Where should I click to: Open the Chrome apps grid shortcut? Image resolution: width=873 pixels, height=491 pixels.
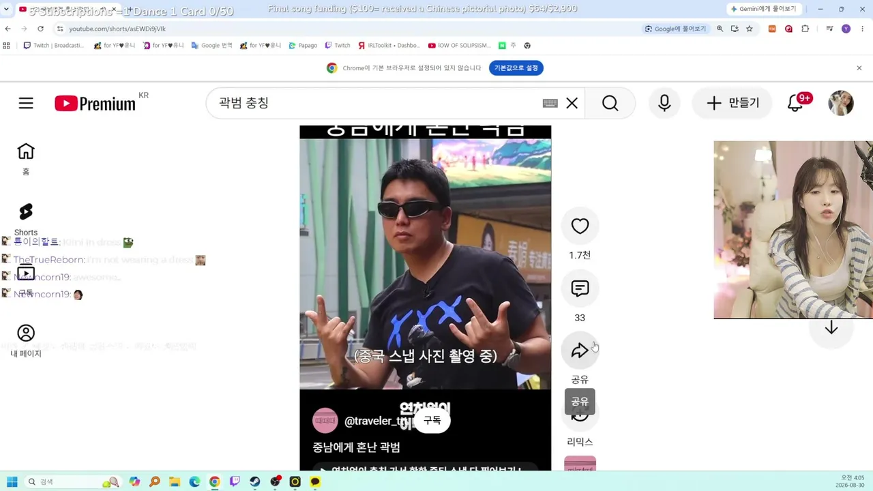click(x=7, y=46)
